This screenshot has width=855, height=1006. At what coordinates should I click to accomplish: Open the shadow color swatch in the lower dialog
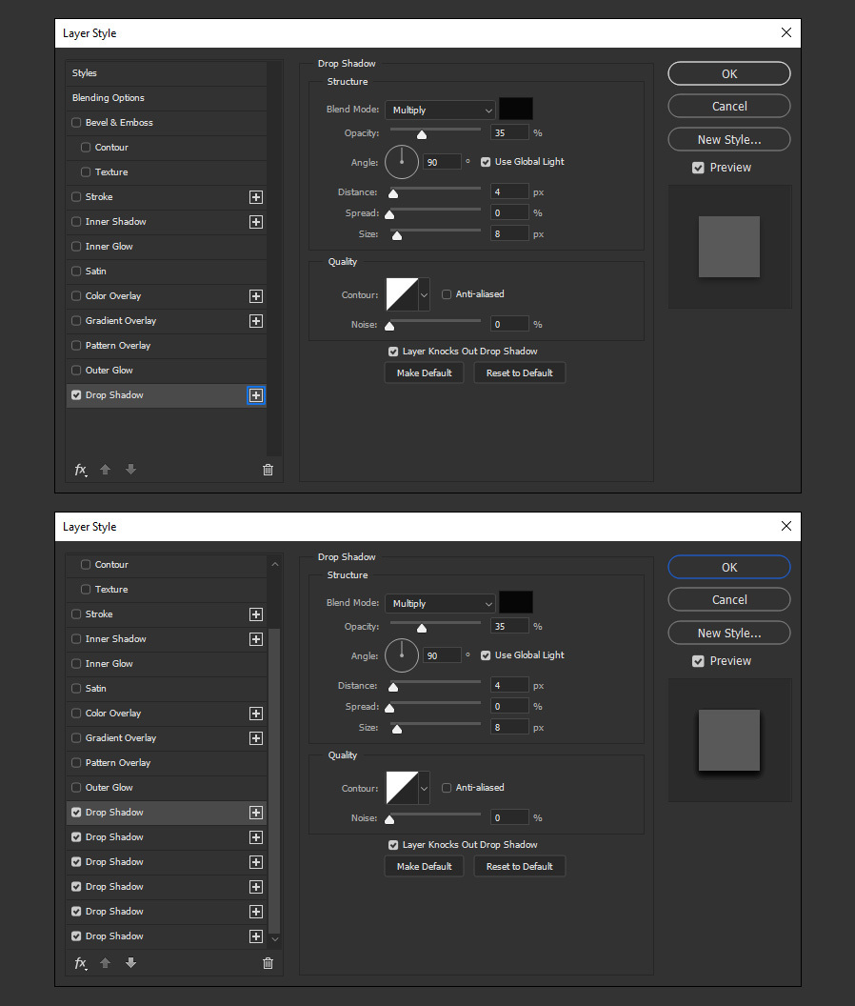pos(516,602)
